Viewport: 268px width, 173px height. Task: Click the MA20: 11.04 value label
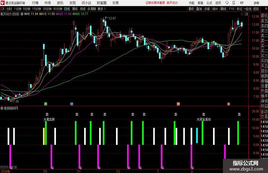tap(64, 14)
